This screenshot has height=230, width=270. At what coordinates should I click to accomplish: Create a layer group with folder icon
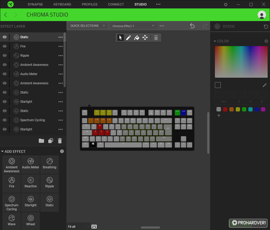tap(41, 140)
